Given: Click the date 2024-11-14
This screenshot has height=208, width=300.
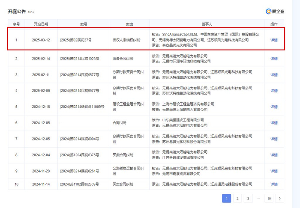Looking at the screenshot, I should 41,184.
